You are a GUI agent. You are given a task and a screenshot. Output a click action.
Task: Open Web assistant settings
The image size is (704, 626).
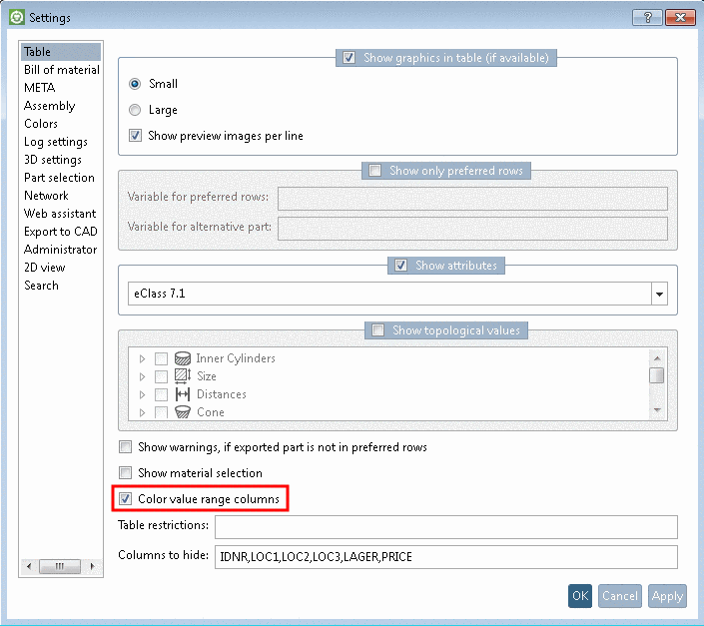point(60,214)
